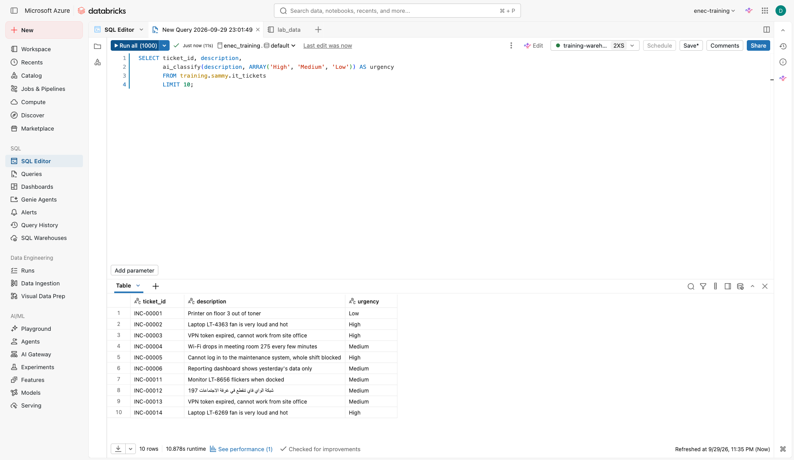Screen dimensions: 794x460
Task: Open Run all options dropdown arrow
Action: point(164,45)
